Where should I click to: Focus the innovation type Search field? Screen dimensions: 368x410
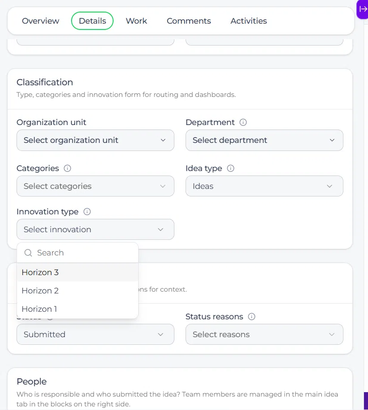point(77,253)
